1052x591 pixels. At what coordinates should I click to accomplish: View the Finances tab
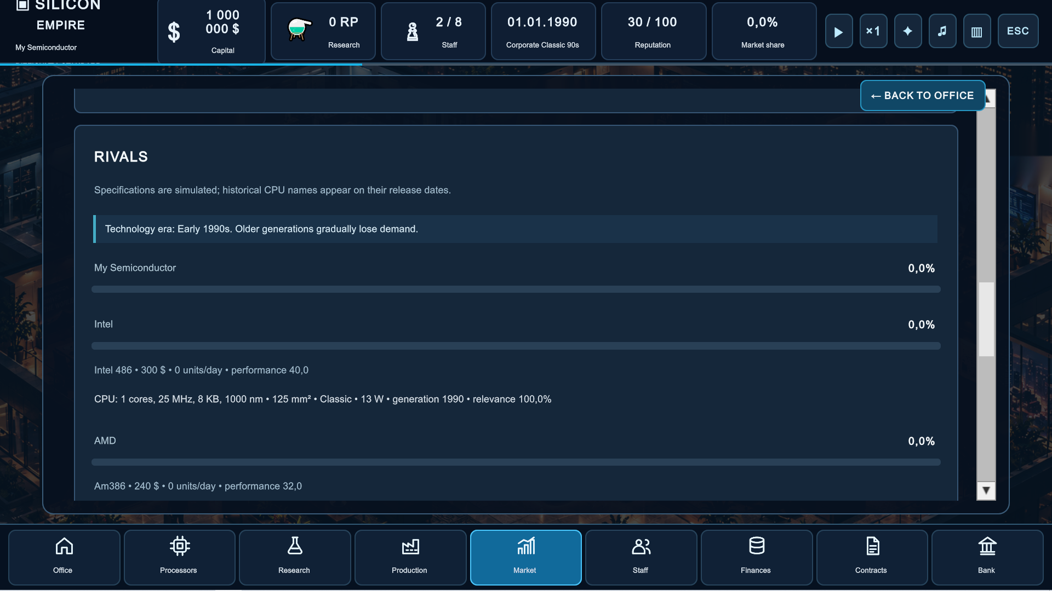[x=757, y=557]
